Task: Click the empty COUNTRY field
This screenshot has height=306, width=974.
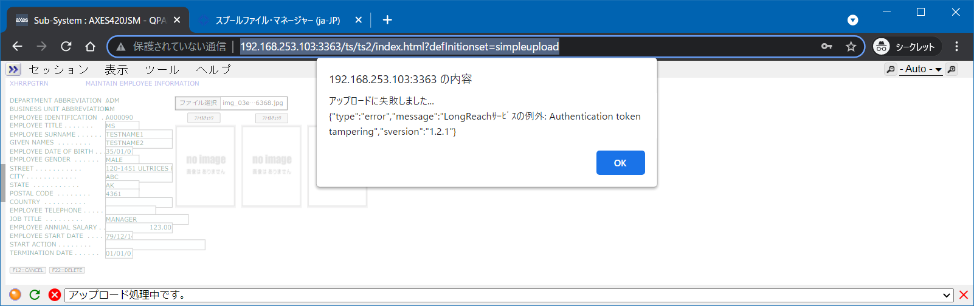Action: point(139,202)
